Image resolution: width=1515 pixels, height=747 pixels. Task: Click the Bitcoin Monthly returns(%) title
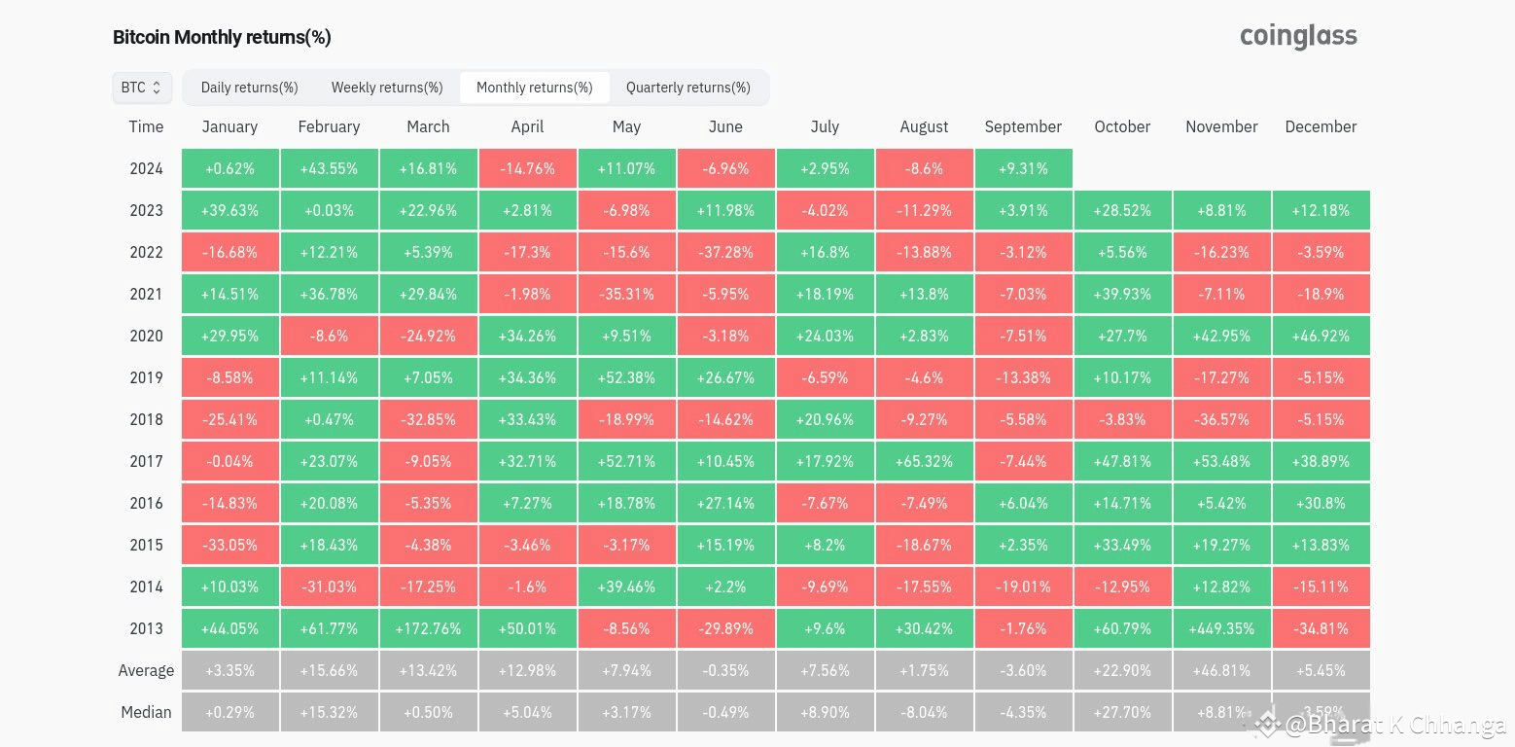(x=222, y=37)
